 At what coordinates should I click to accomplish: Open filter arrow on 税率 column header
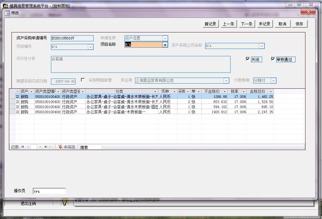[244, 92]
